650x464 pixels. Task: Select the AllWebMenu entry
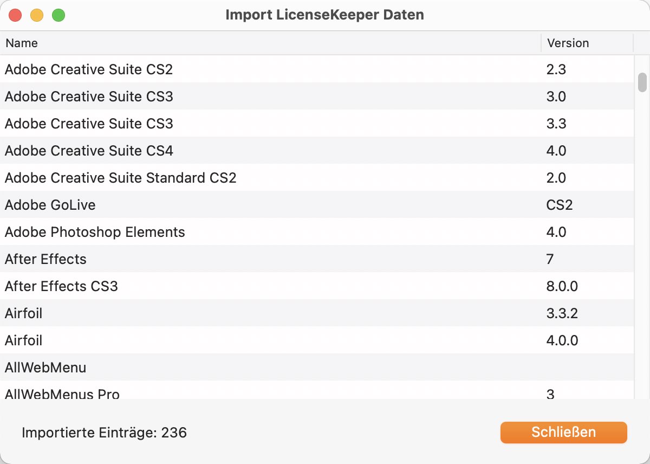(317, 367)
